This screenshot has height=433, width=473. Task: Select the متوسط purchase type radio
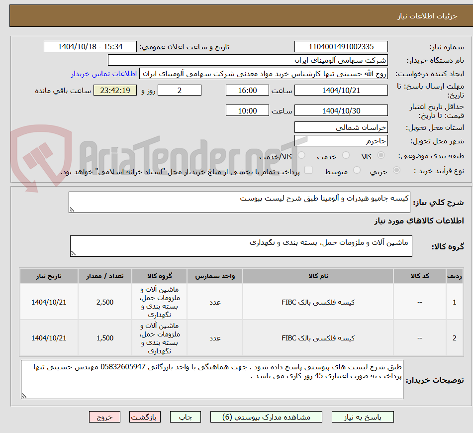pyautogui.click(x=357, y=170)
